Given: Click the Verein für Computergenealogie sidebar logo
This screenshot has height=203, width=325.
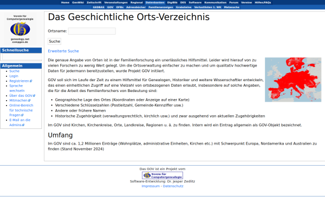Looking at the screenshot, I should [20, 29].
